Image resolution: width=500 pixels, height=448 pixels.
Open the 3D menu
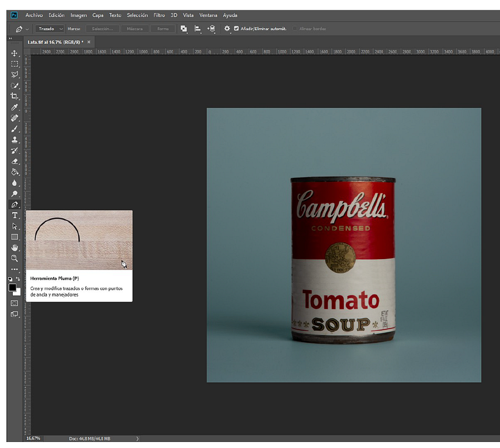coord(174,15)
